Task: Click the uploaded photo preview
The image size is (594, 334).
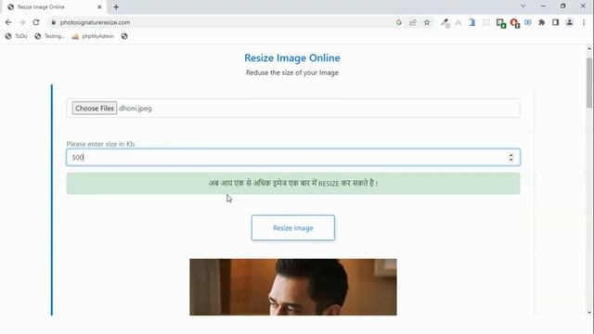Action: pyautogui.click(x=293, y=287)
